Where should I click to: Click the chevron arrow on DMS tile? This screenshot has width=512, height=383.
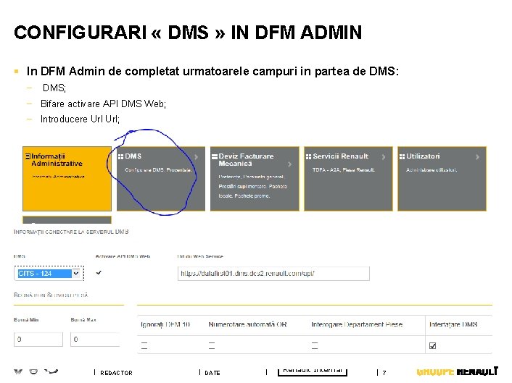coord(197,157)
